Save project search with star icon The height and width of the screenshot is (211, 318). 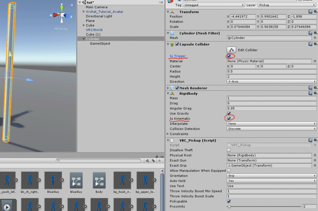pyautogui.click(x=159, y=161)
